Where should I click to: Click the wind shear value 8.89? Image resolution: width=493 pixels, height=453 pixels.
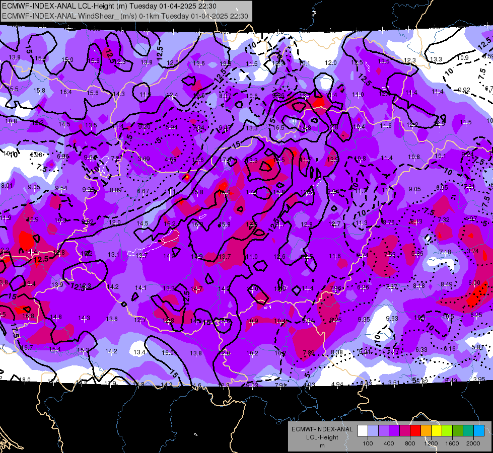[x=116, y=190]
